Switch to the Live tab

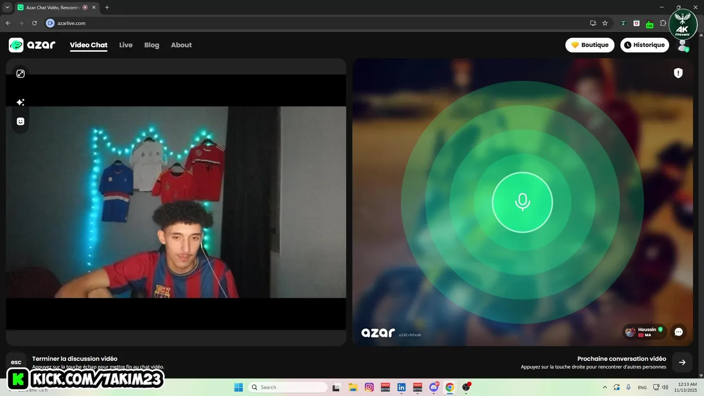pyautogui.click(x=126, y=45)
